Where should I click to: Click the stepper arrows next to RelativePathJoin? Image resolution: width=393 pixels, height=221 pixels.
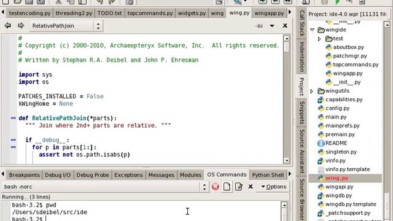point(98,26)
